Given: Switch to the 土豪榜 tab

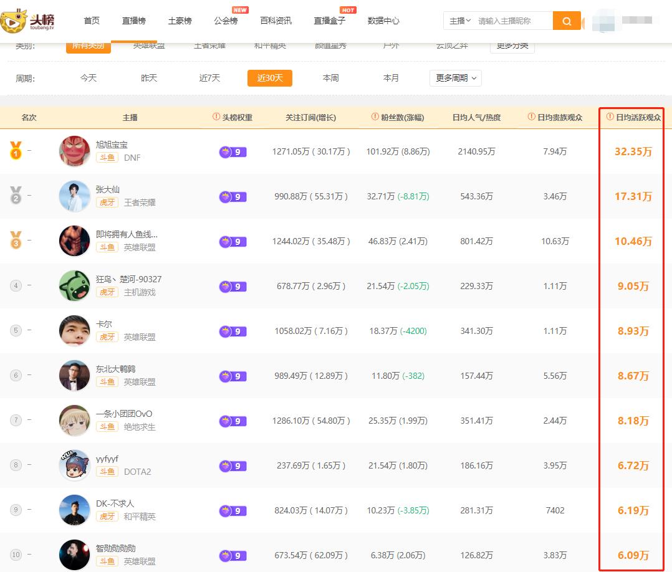Looking at the screenshot, I should point(180,21).
